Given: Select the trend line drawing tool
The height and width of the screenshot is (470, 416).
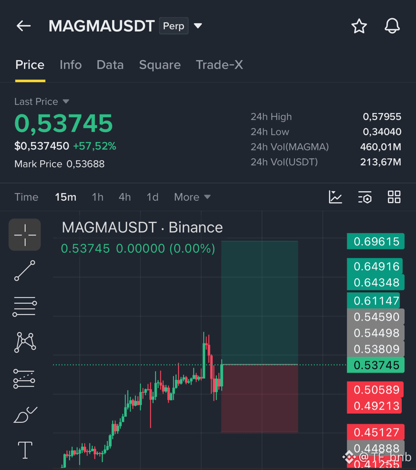Looking at the screenshot, I should click(x=25, y=271).
